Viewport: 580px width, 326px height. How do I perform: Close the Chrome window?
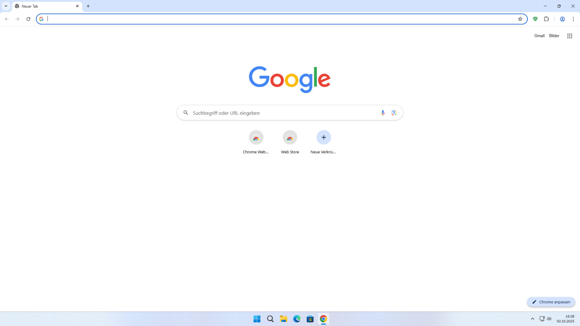(x=573, y=6)
